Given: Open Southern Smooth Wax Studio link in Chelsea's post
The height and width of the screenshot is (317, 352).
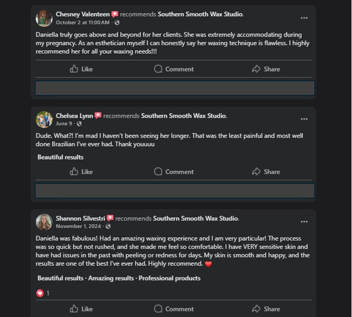Looking at the screenshot, I should tap(183, 116).
